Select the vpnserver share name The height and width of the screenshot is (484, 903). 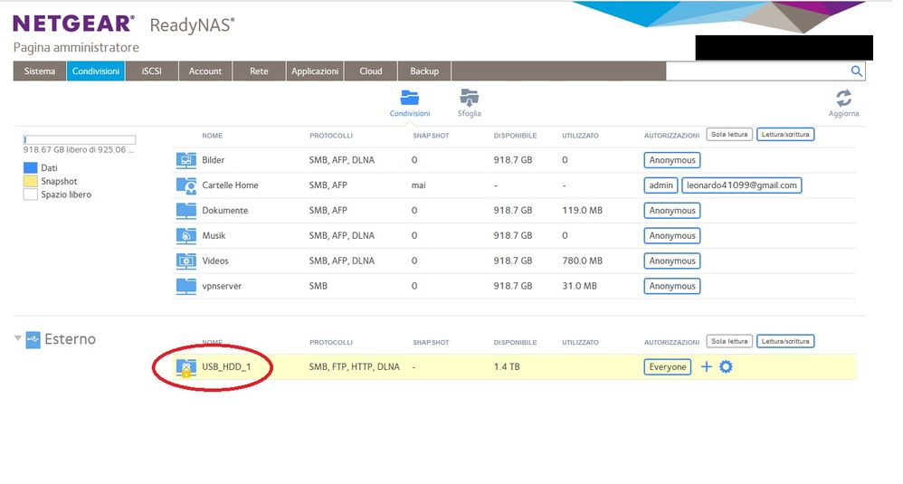[x=222, y=286]
